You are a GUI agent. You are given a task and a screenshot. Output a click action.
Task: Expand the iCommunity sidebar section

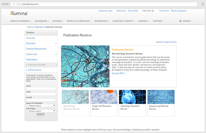tap(56, 54)
